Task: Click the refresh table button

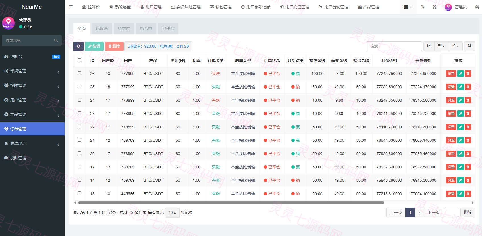Action: (78, 46)
